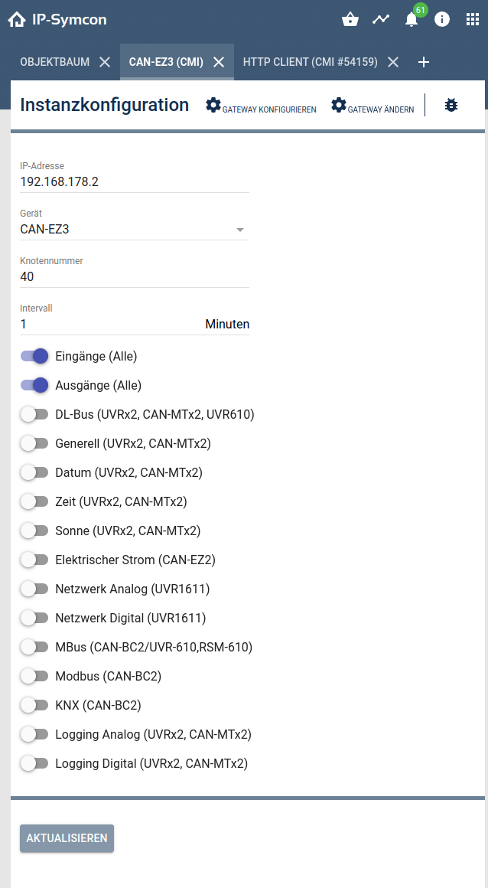Switch to the Objektbaum tab
The image size is (488, 888).
(54, 62)
